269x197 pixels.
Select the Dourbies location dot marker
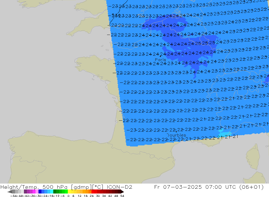[176, 132]
